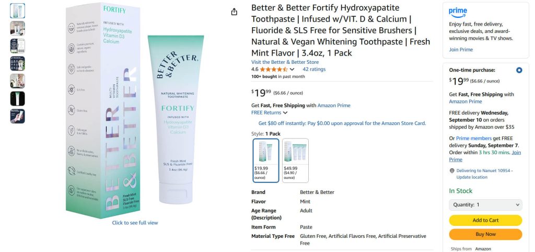Choose the 3 pack style option at $49.99

[296, 161]
